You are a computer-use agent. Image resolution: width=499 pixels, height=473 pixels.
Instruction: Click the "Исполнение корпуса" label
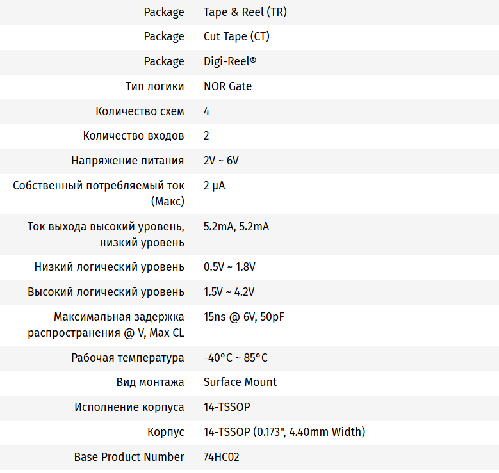point(129,407)
